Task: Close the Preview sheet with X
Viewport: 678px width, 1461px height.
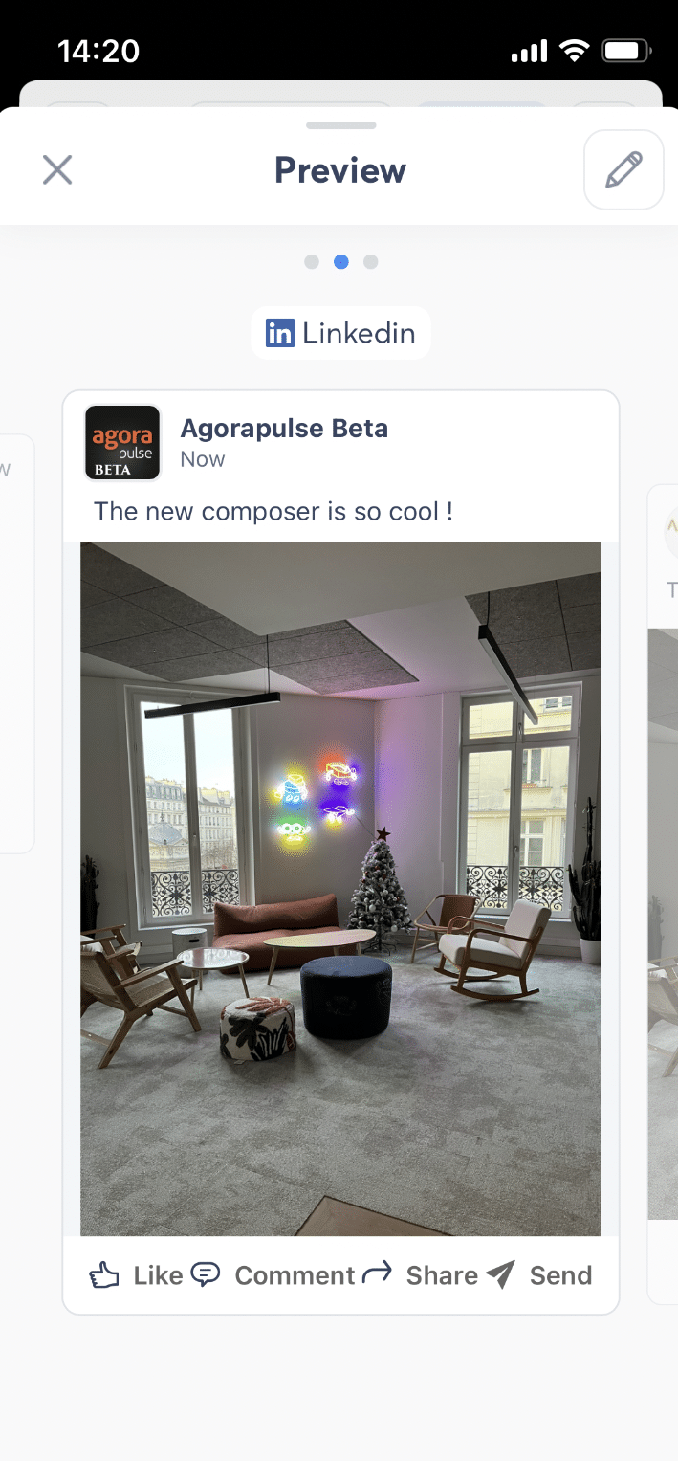Action: (57, 170)
